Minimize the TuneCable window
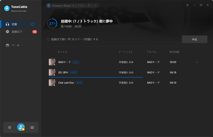This screenshot has width=213, height=137. 194,5
